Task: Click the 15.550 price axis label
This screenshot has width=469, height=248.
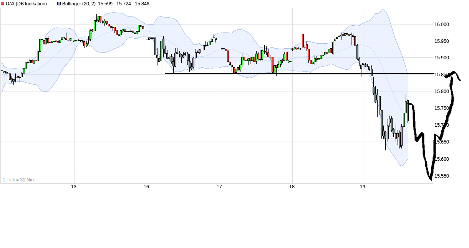Action: (441, 176)
